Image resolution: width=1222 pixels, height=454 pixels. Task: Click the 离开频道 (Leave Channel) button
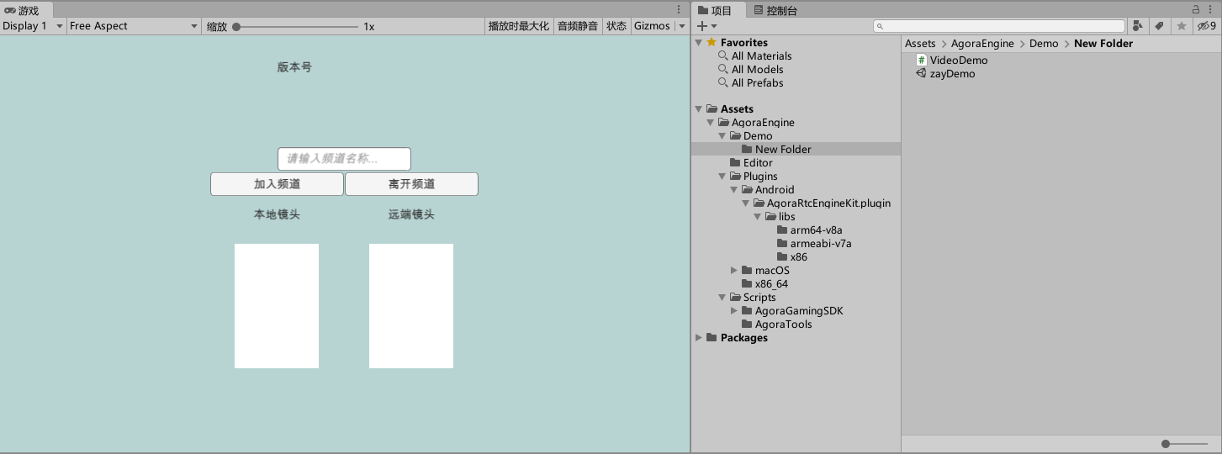411,184
